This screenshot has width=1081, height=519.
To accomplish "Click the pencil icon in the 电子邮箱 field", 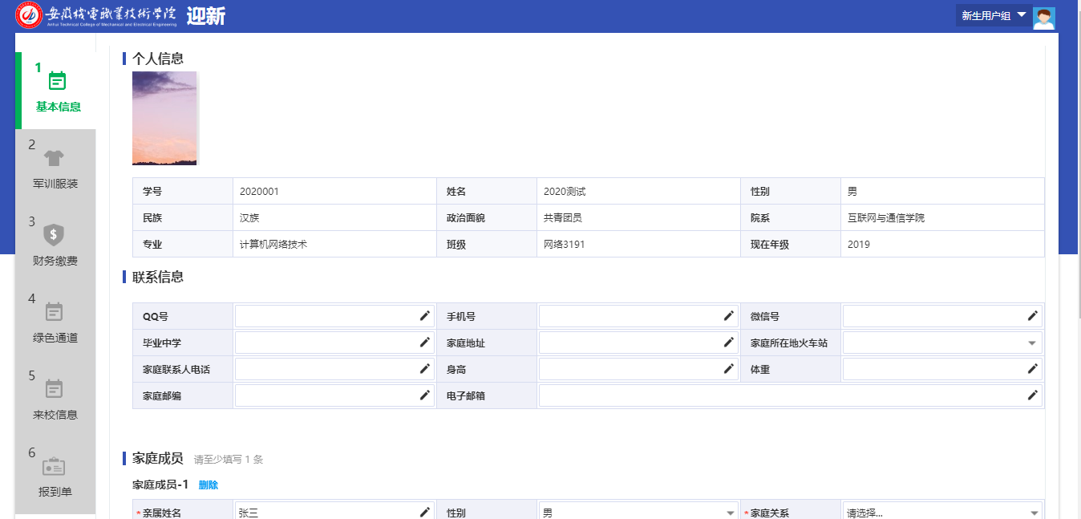I will pos(1033,395).
